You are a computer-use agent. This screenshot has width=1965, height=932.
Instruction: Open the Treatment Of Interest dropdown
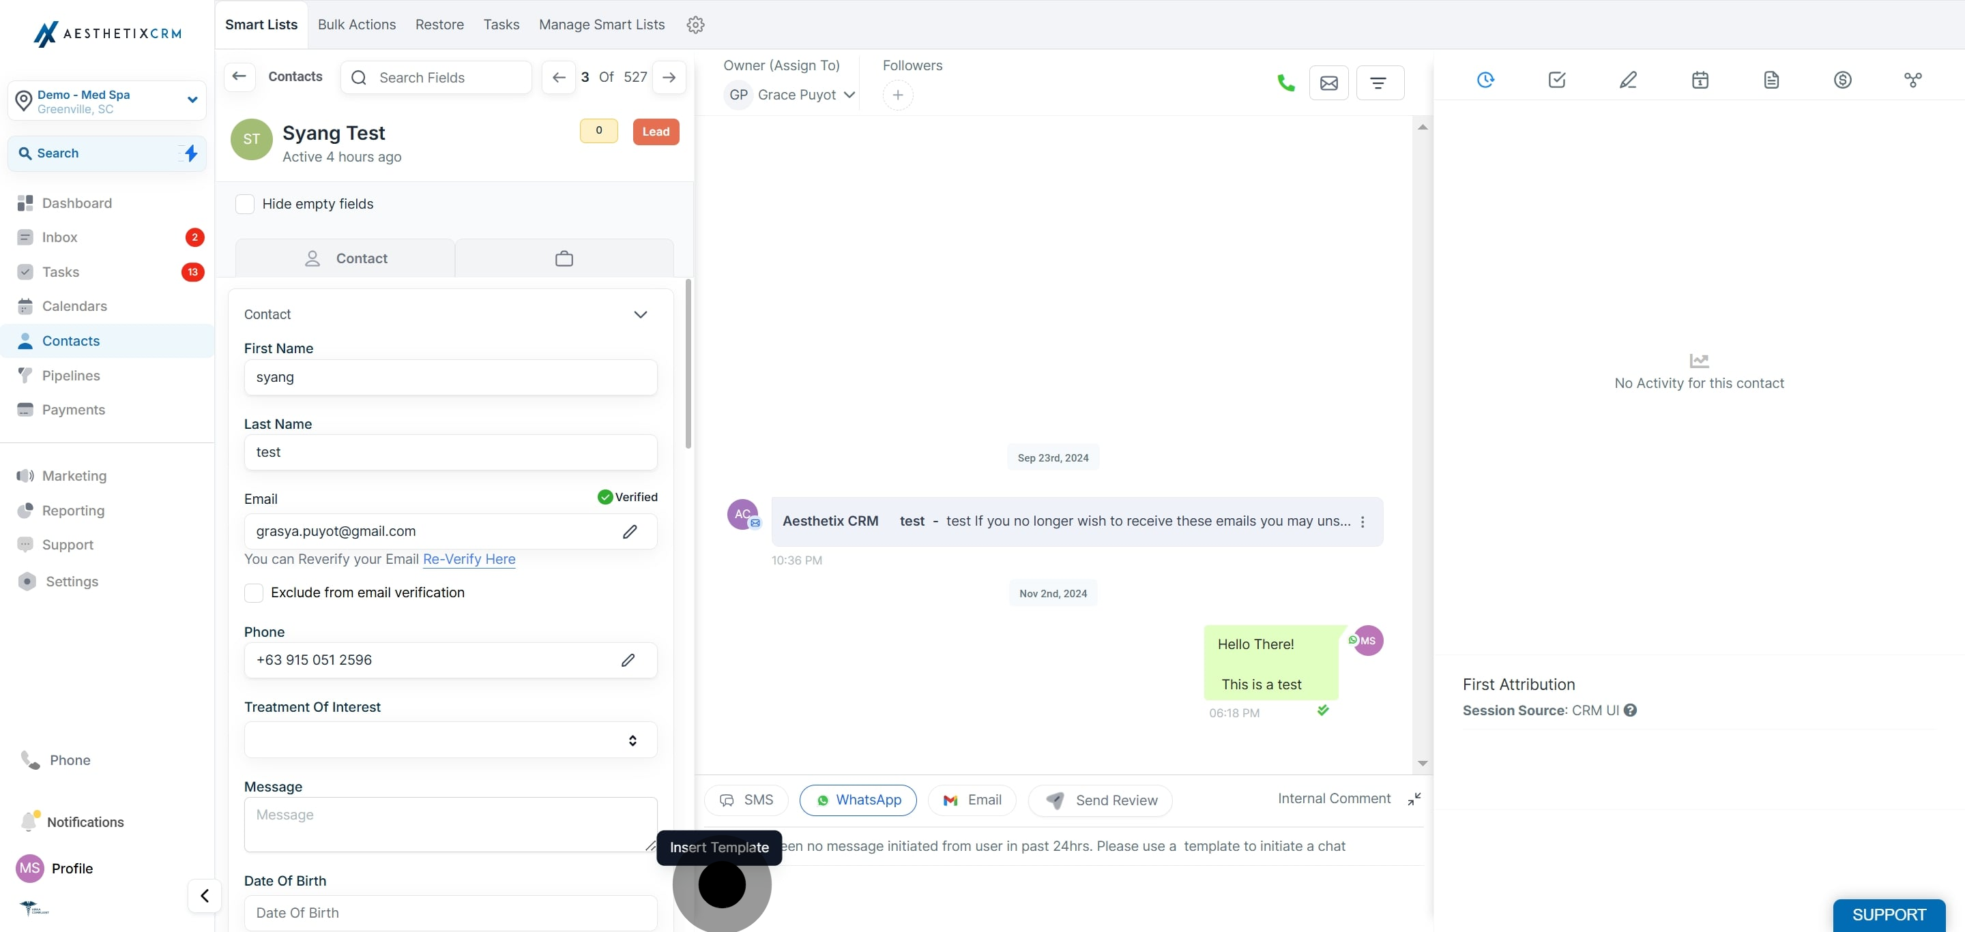pos(450,740)
